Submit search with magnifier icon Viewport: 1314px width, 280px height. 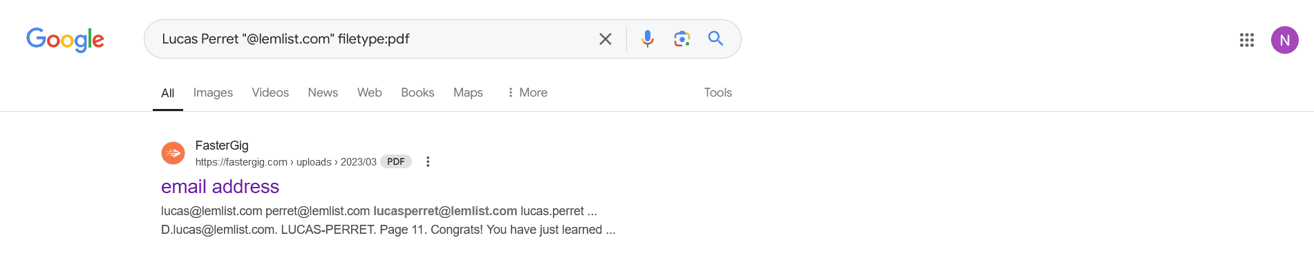tap(716, 39)
